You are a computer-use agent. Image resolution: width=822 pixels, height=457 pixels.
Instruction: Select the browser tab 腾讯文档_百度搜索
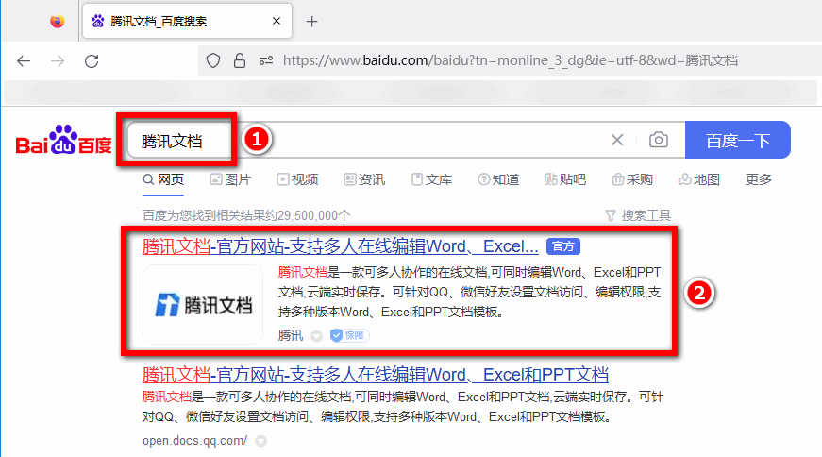coord(186,21)
